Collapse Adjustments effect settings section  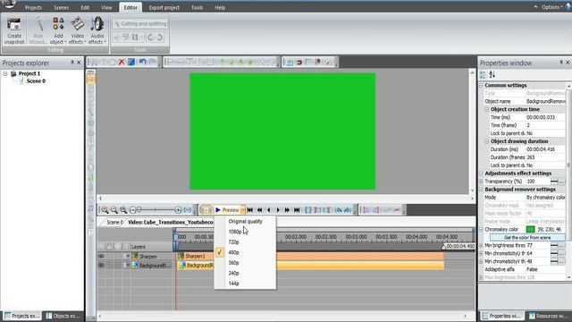(481, 174)
